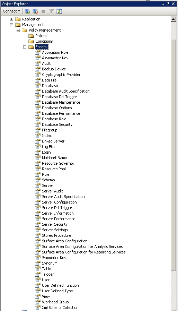Select the Policies folder icon
Image resolution: width=178 pixels, height=311 pixels.
click(x=31, y=36)
